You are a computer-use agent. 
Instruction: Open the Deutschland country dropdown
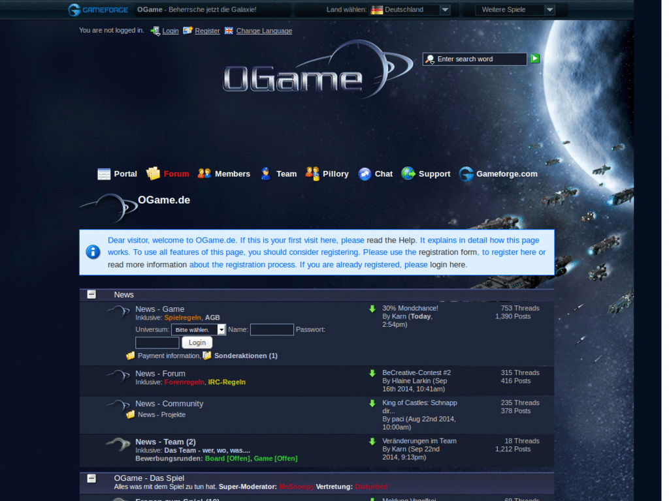point(410,9)
